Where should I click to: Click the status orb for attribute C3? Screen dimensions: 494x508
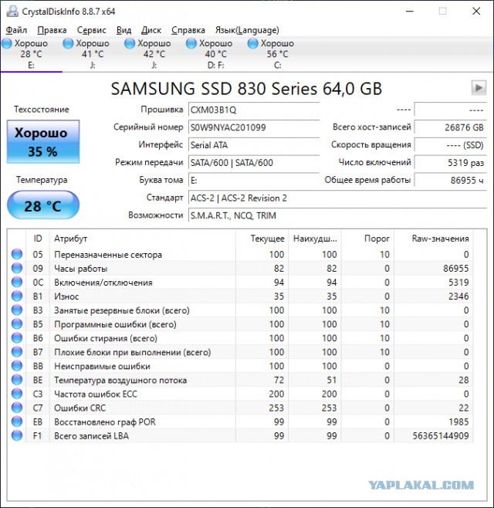[17, 394]
